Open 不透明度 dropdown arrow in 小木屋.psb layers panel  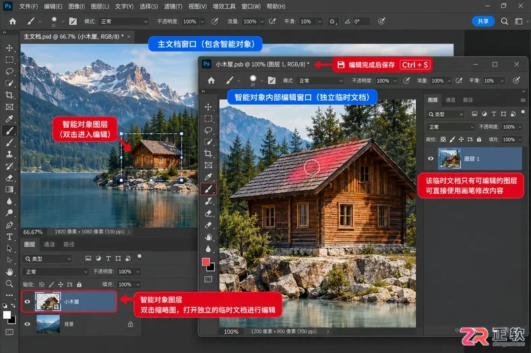(520, 127)
